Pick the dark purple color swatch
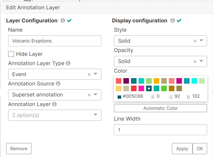The height and width of the screenshot is (157, 213). pos(126,81)
